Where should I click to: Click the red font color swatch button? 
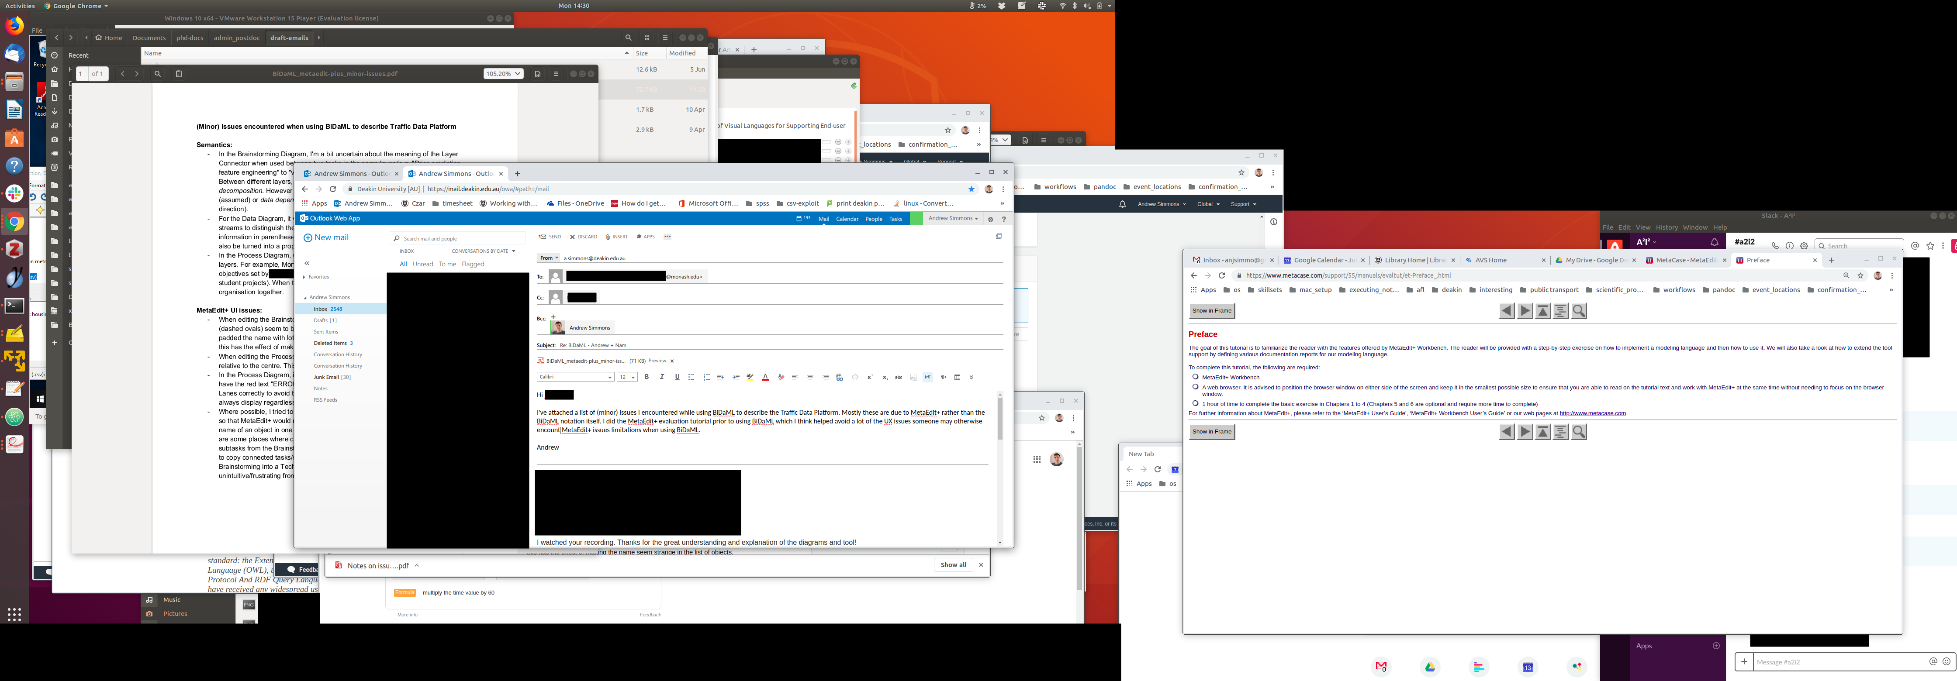pyautogui.click(x=765, y=377)
